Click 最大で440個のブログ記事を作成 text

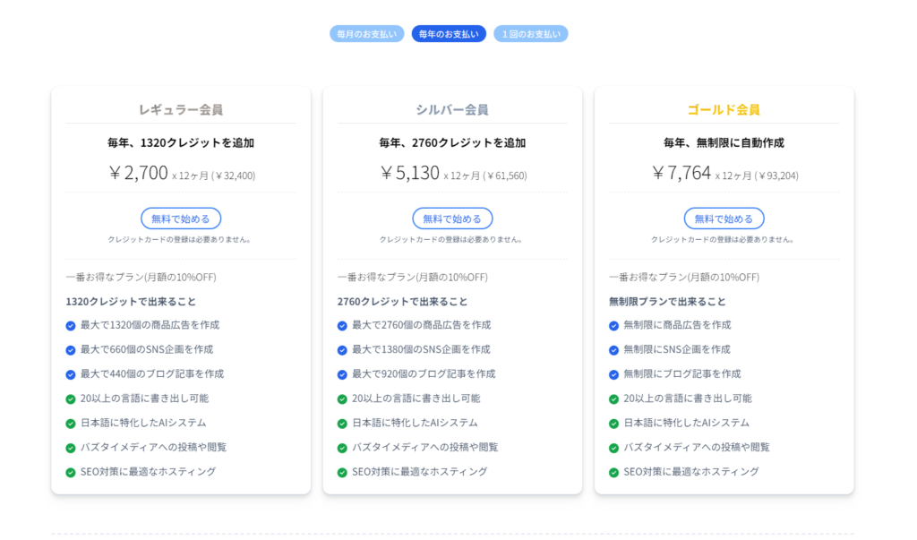(x=152, y=373)
